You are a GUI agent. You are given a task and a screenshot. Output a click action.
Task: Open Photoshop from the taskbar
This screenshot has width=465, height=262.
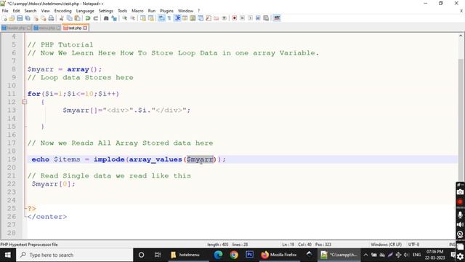(x=249, y=255)
